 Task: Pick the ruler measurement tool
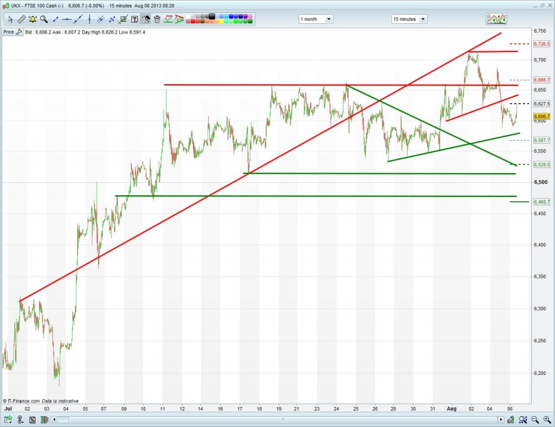click(22, 20)
